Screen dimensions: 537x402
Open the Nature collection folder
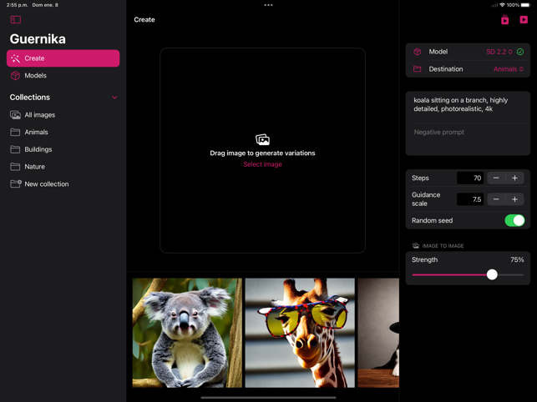[x=63, y=167]
